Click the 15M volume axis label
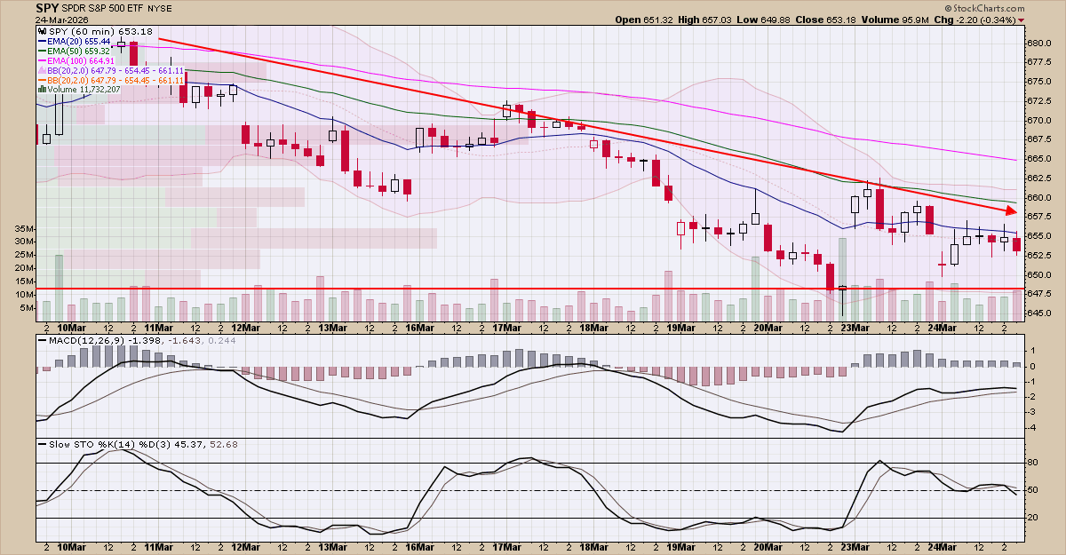Screen dimensions: 1066x555 tap(25, 281)
